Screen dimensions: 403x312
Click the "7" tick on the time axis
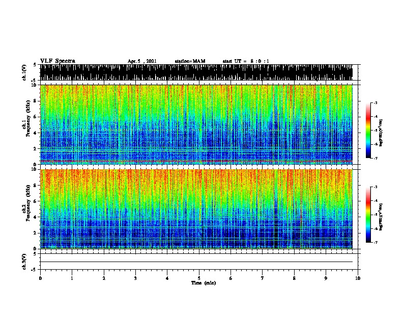point(263,278)
